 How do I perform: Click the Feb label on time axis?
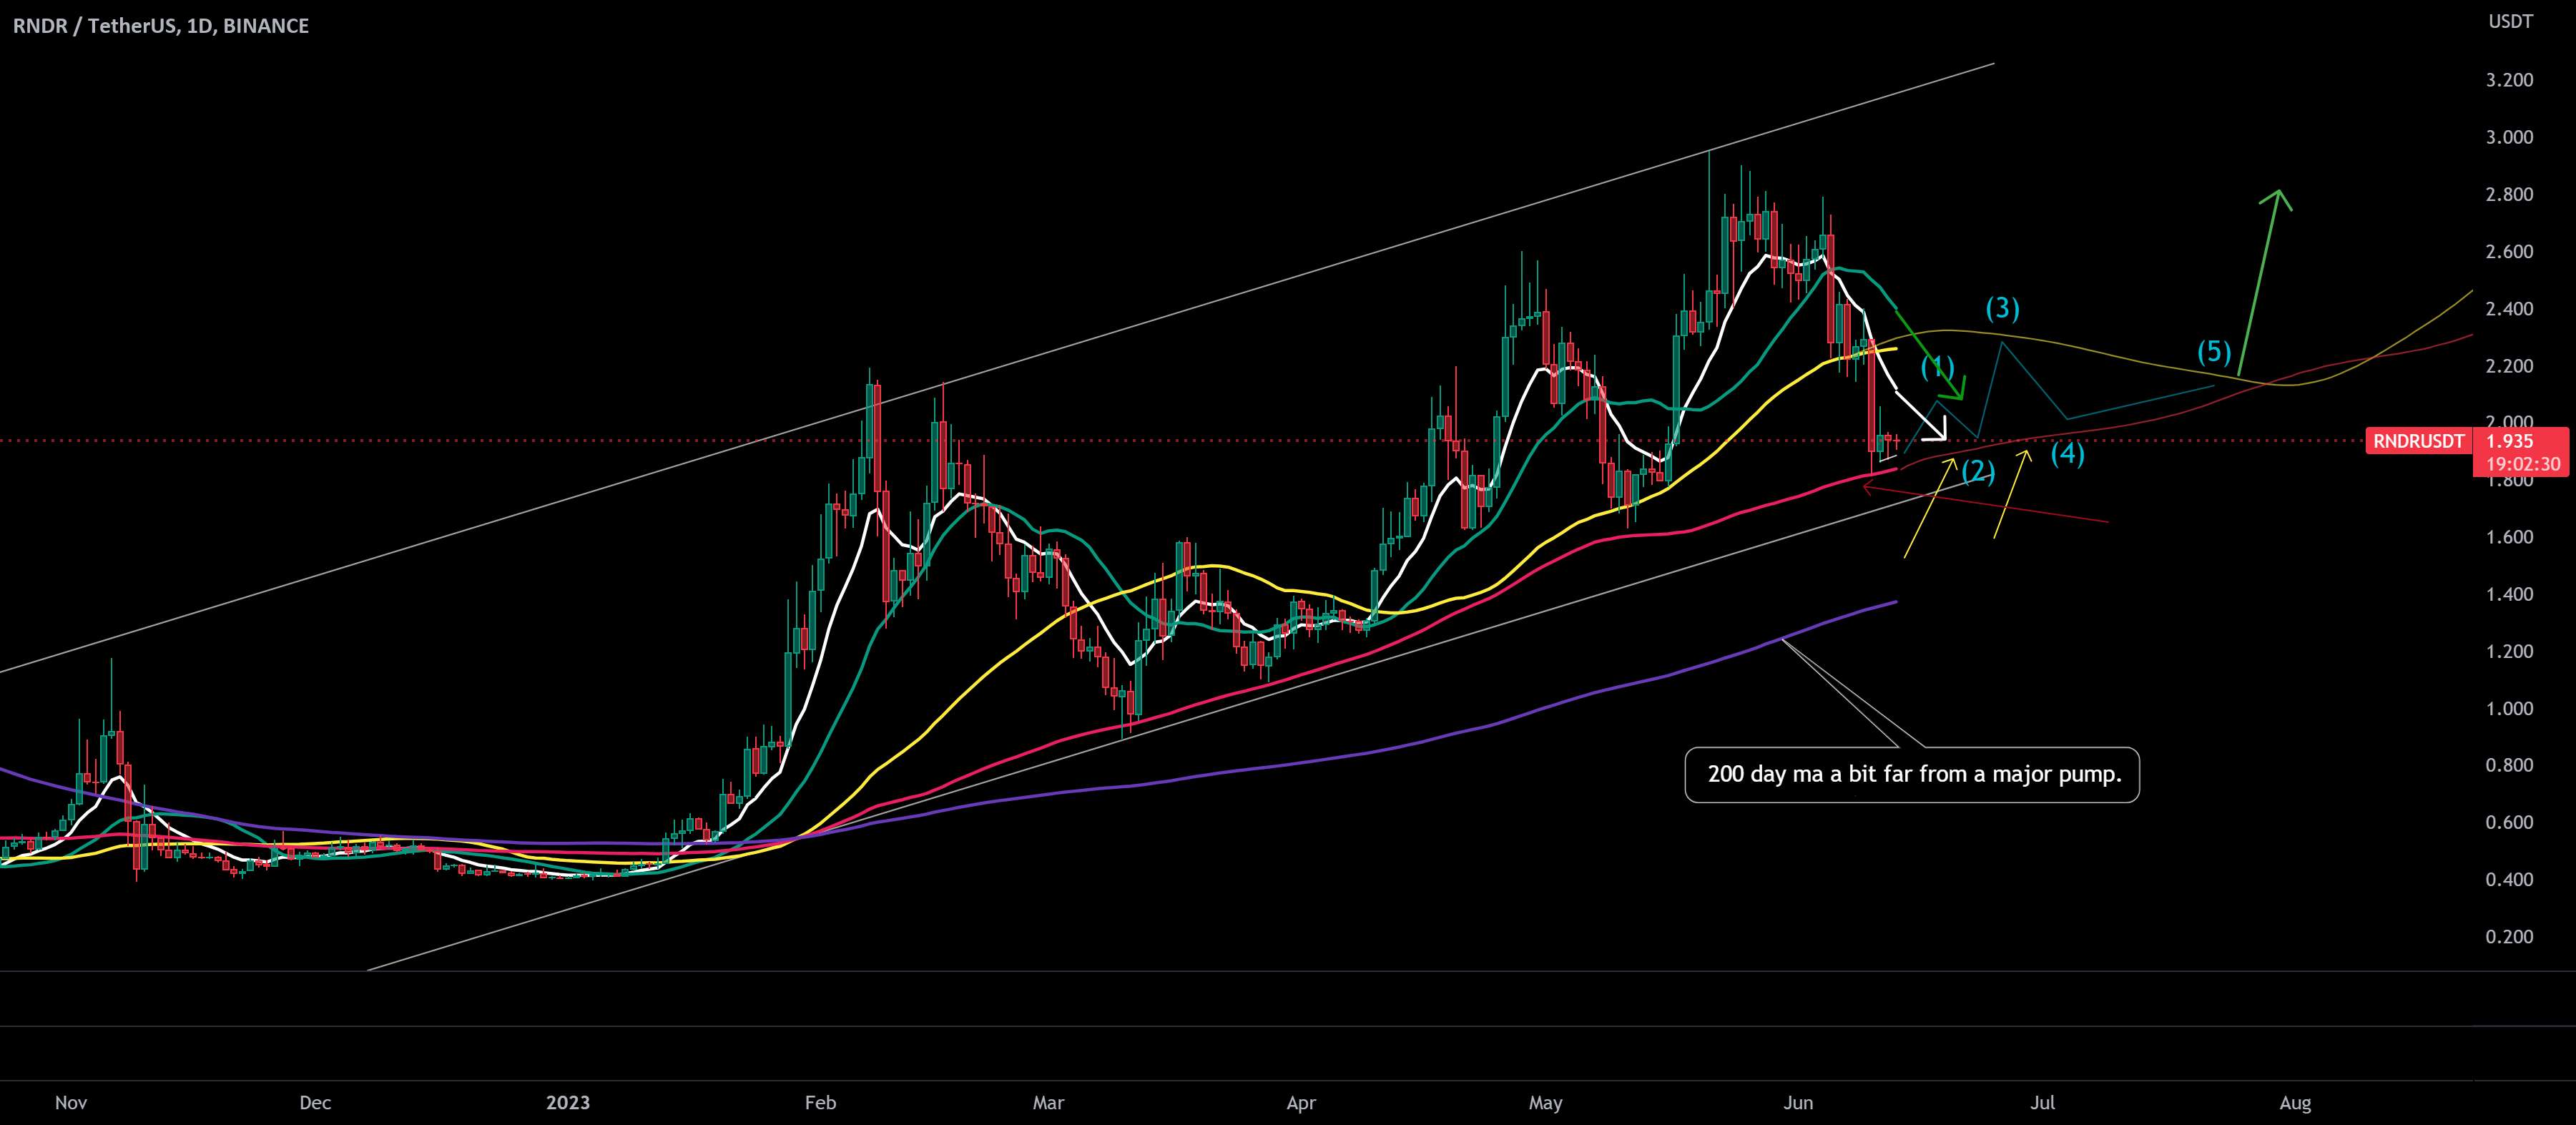click(x=820, y=1103)
